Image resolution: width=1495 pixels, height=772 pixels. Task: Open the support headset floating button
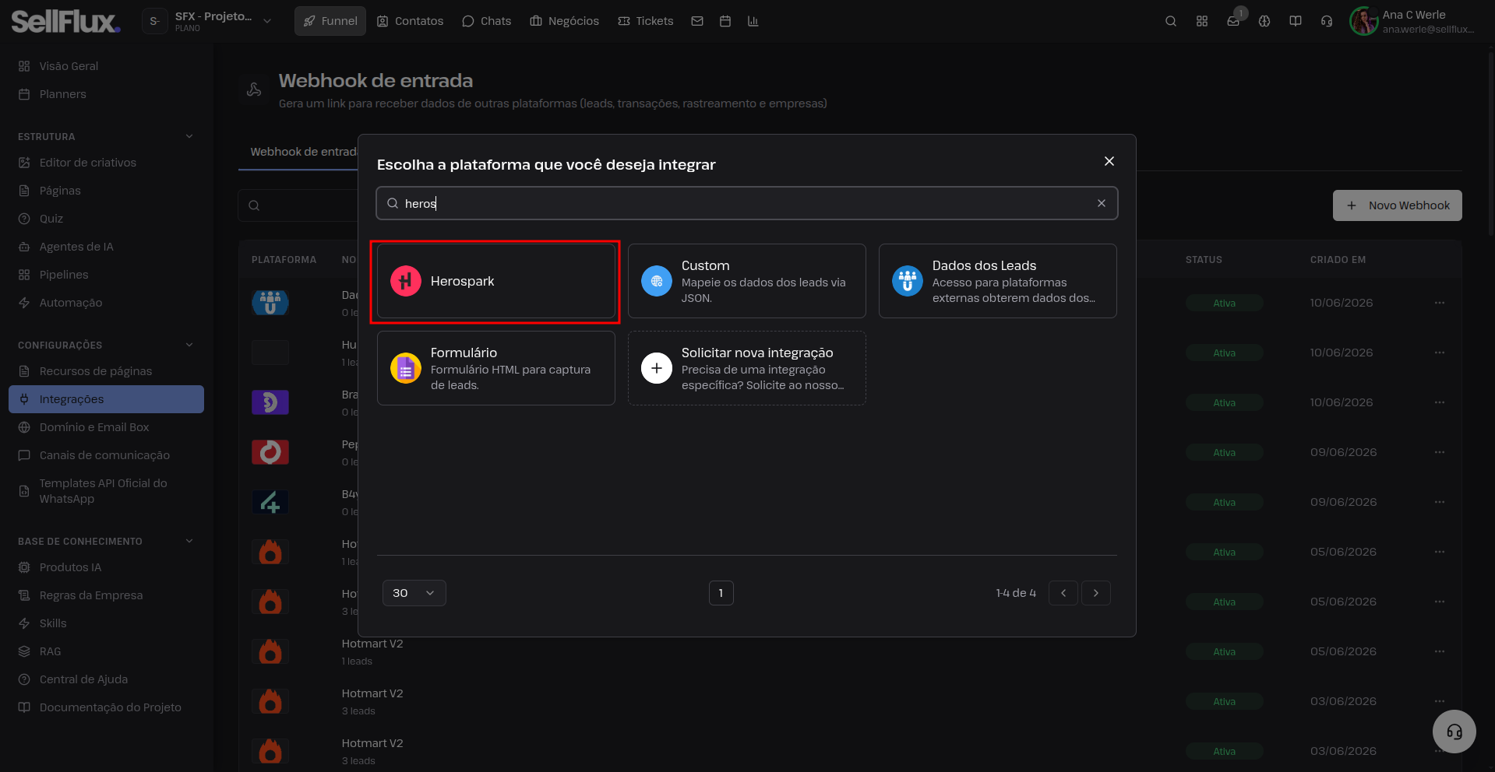[x=1454, y=732]
